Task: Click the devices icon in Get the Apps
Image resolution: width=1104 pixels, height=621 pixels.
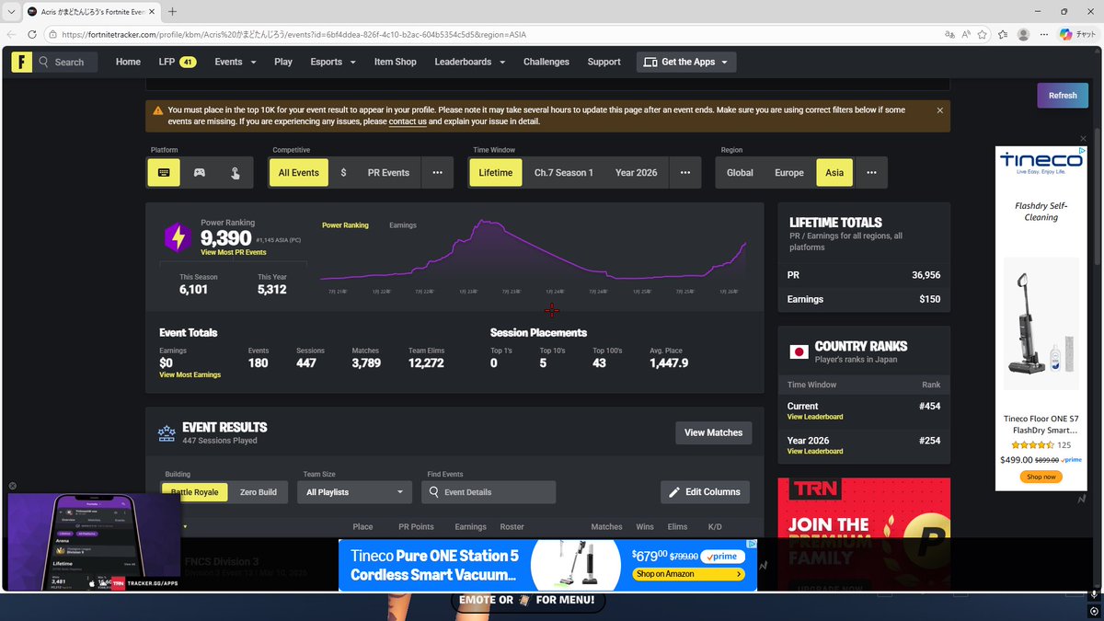Action: (x=650, y=62)
